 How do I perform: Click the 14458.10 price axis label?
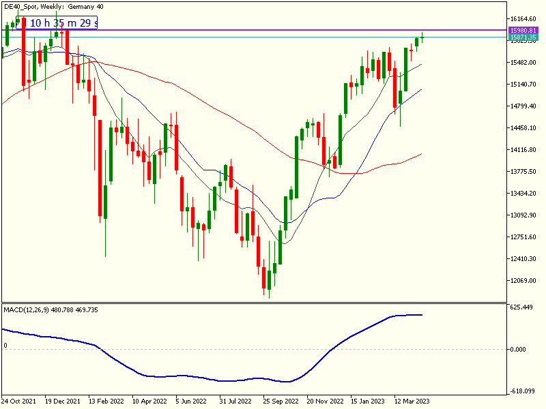click(524, 128)
